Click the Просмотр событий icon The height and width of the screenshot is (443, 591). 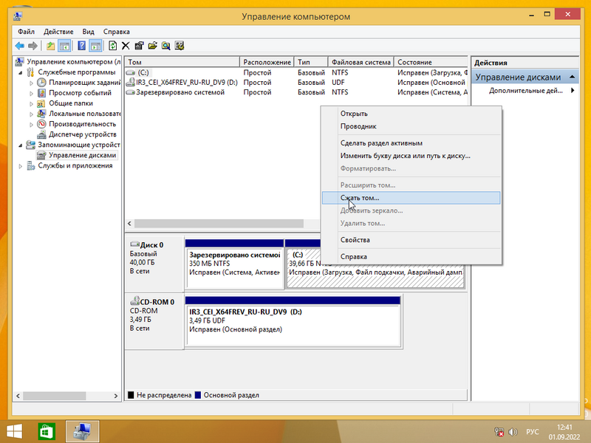[41, 93]
